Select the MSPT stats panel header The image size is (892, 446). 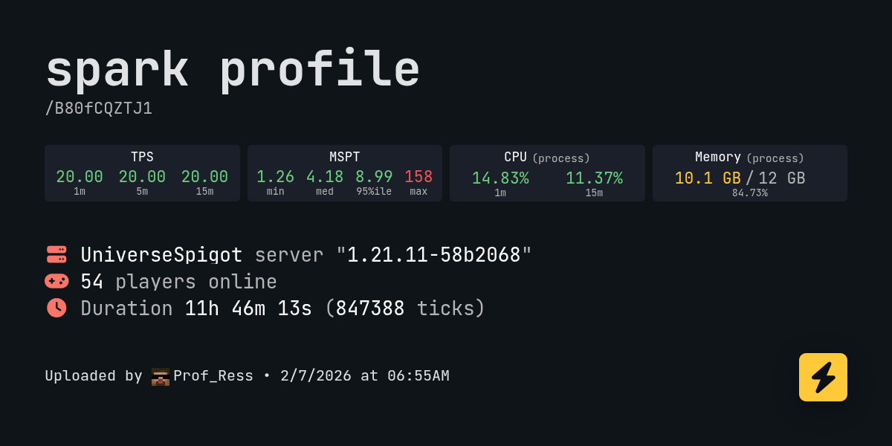point(344,157)
